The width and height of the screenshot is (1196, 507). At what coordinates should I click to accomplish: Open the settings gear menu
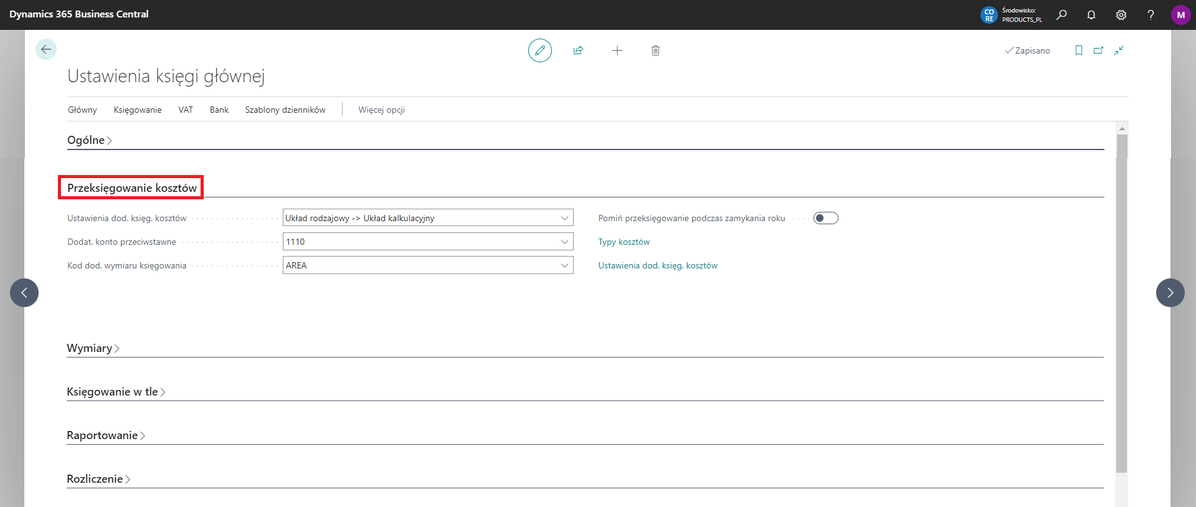click(x=1121, y=15)
